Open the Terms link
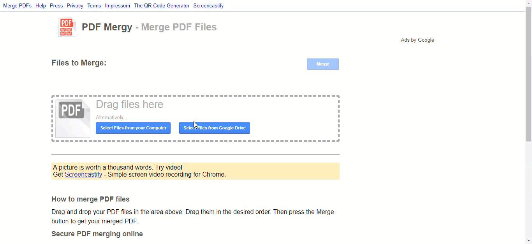Screen dimensions: 532x244 94,5
